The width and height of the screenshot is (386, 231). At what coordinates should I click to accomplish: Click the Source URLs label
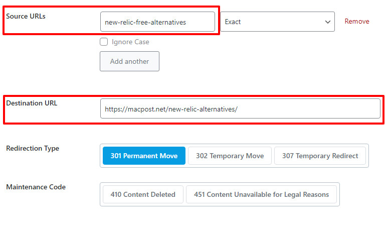26,16
